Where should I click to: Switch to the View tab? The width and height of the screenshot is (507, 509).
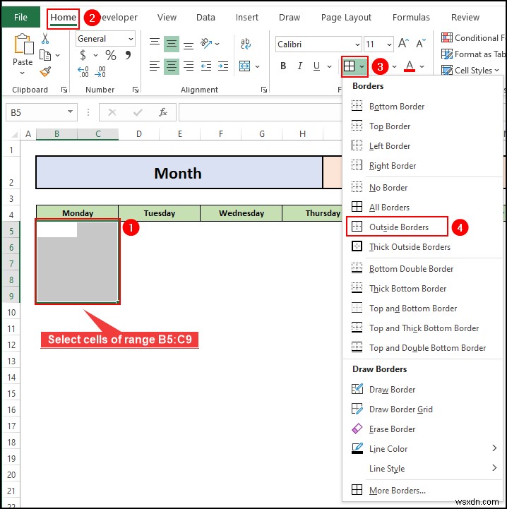(x=167, y=17)
